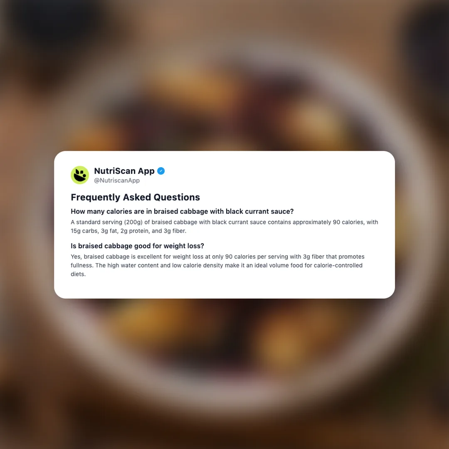This screenshot has width=449, height=449.
Task: Click the line starting 'fullness. The high water'
Action: click(x=217, y=265)
